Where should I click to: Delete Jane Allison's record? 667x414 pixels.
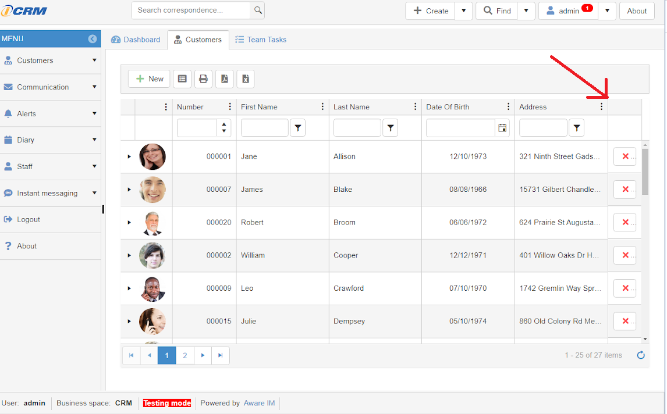click(625, 156)
